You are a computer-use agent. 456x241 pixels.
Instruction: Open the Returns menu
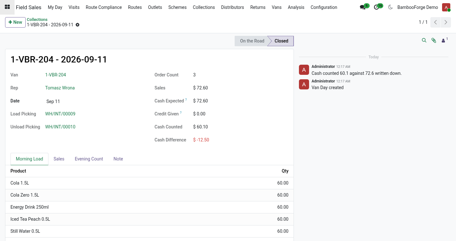point(258,7)
